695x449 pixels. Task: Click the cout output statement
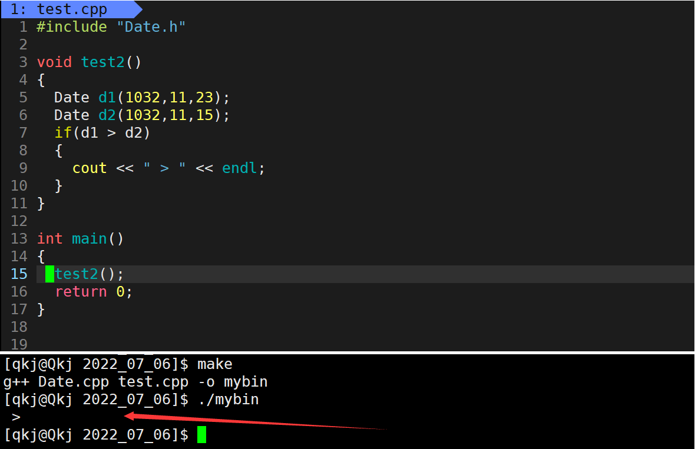(x=168, y=168)
